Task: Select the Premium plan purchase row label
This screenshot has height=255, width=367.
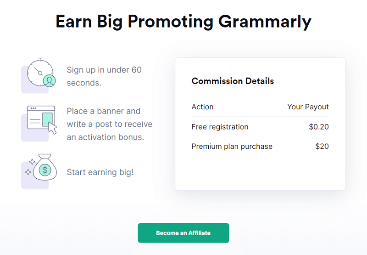Action: [232, 147]
